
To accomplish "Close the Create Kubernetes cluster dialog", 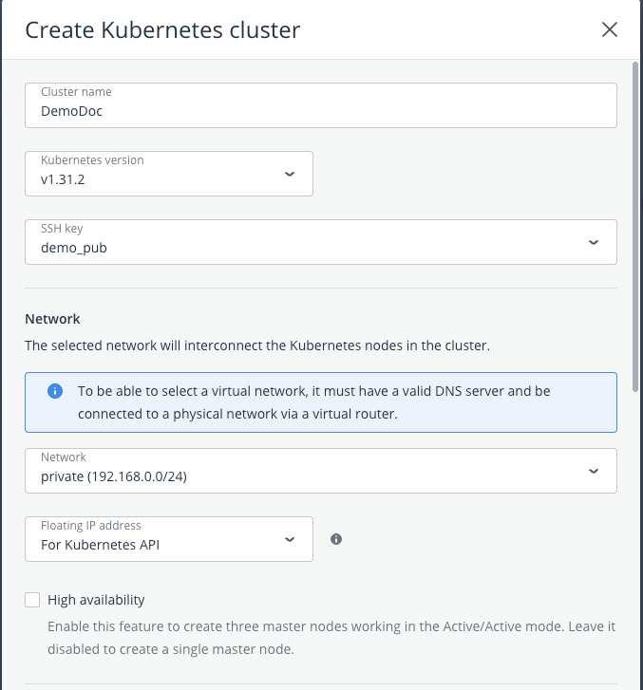I will 610,29.
